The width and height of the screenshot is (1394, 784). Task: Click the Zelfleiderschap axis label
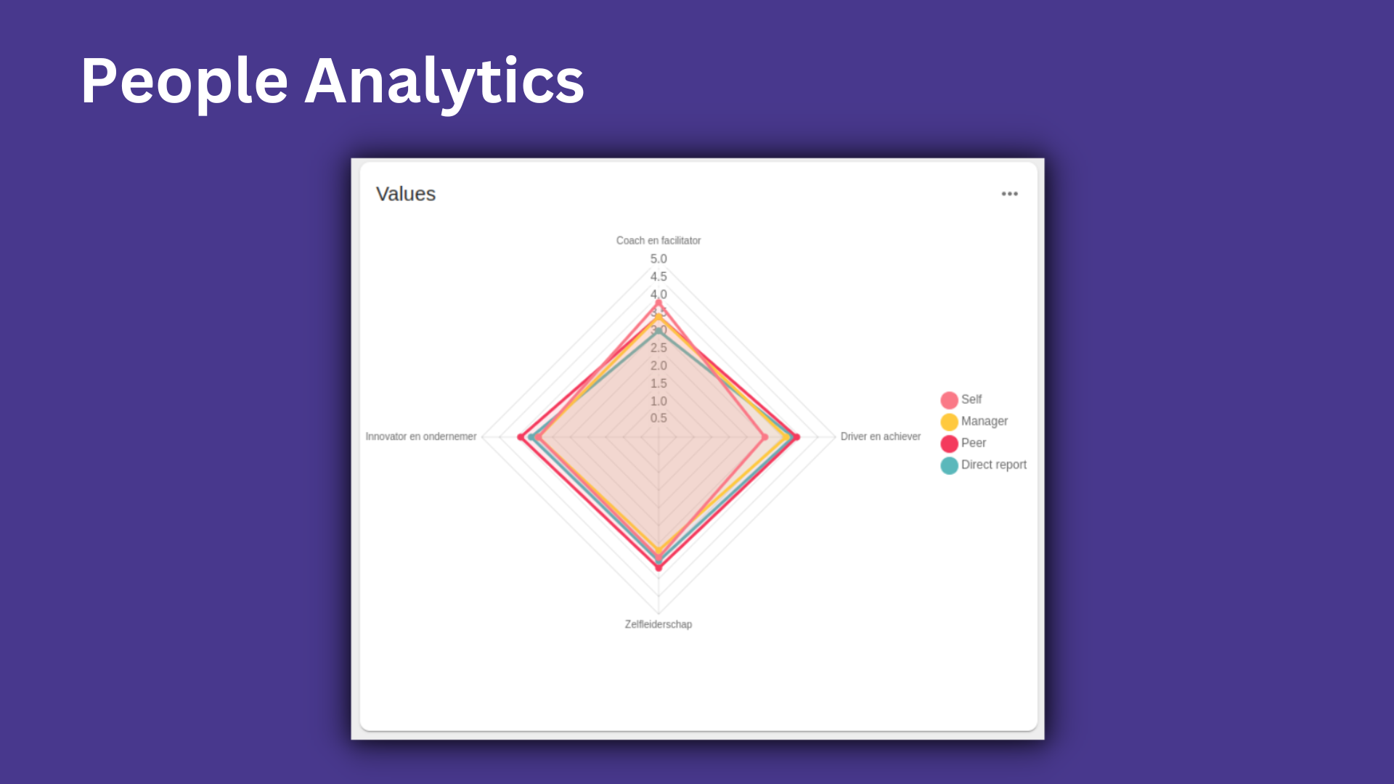pos(658,624)
